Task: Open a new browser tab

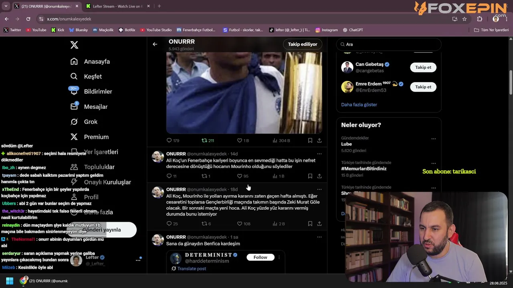Action: (x=159, y=6)
